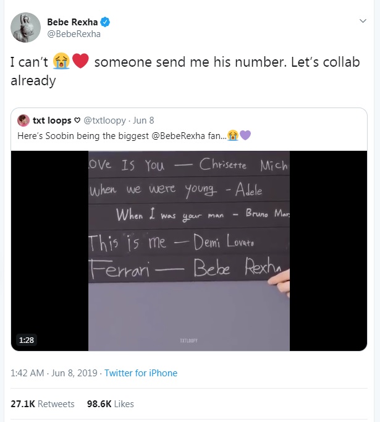Open the Bebe Rexha display name link
The image size is (380, 422).
click(x=73, y=22)
